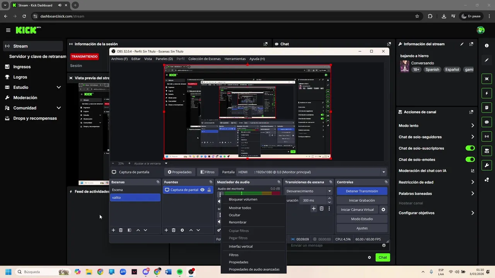The height and width of the screenshot is (278, 495).
Task: Remove selected source in Fuentes
Action: [174, 230]
